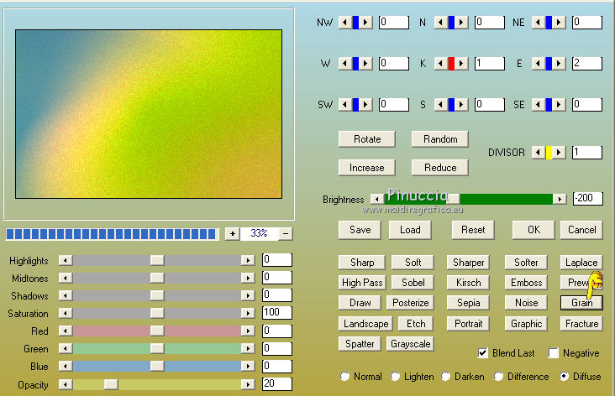Click the Rotate button
The height and width of the screenshot is (396, 615).
point(367,139)
